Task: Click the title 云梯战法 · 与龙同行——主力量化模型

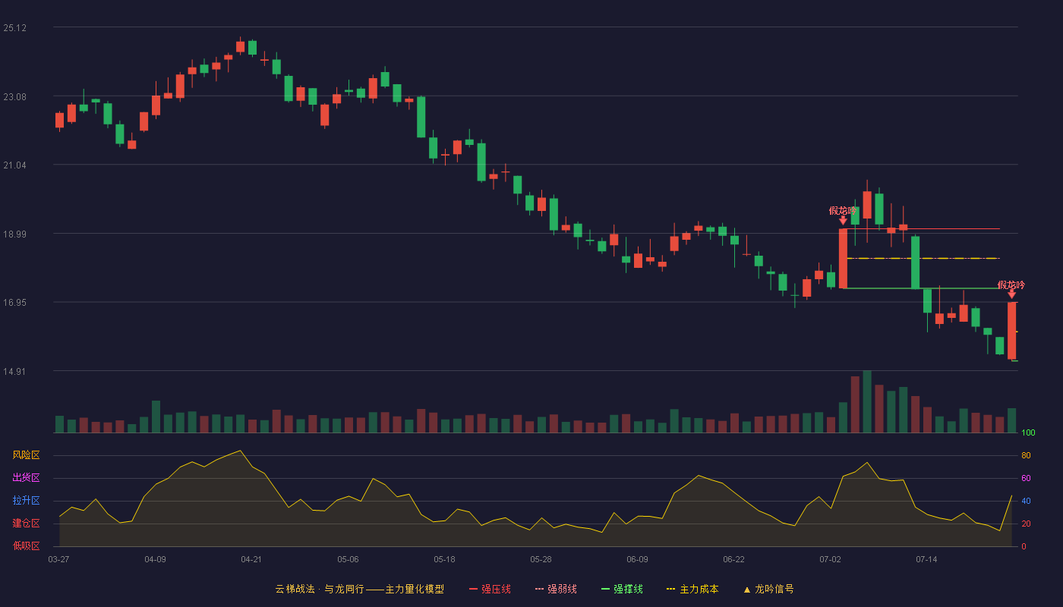Action: pyautogui.click(x=359, y=589)
